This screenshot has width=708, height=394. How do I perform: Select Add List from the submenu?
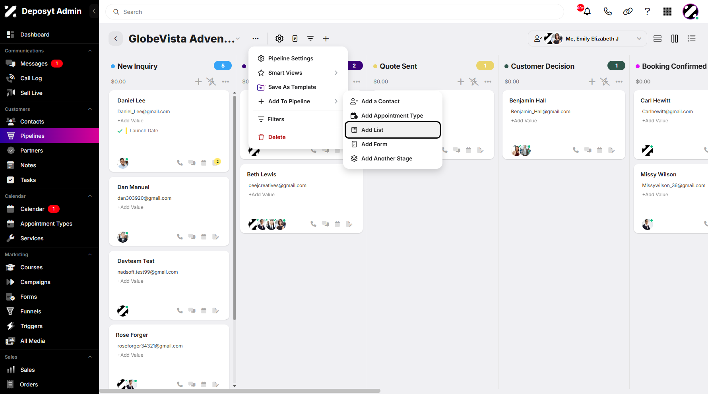393,130
